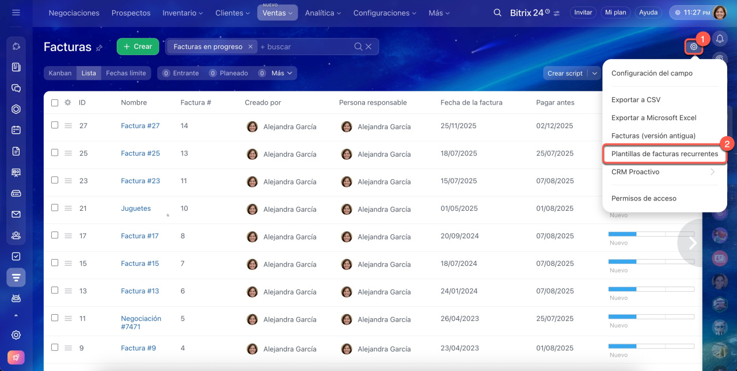Tick the checkbox for Factura #27 row
The image size is (737, 371).
[x=55, y=125]
